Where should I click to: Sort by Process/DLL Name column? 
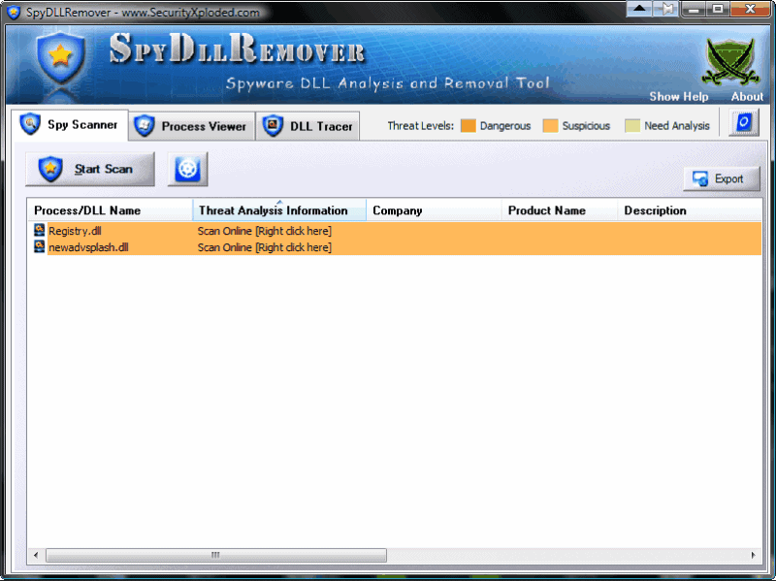click(110, 210)
